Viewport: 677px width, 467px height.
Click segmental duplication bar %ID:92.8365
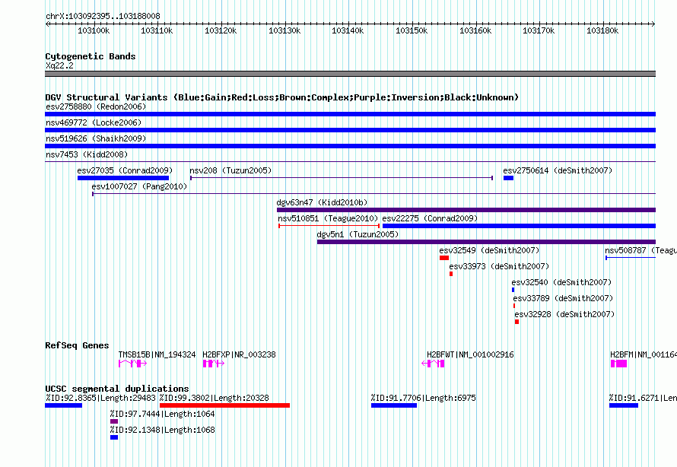(x=63, y=405)
